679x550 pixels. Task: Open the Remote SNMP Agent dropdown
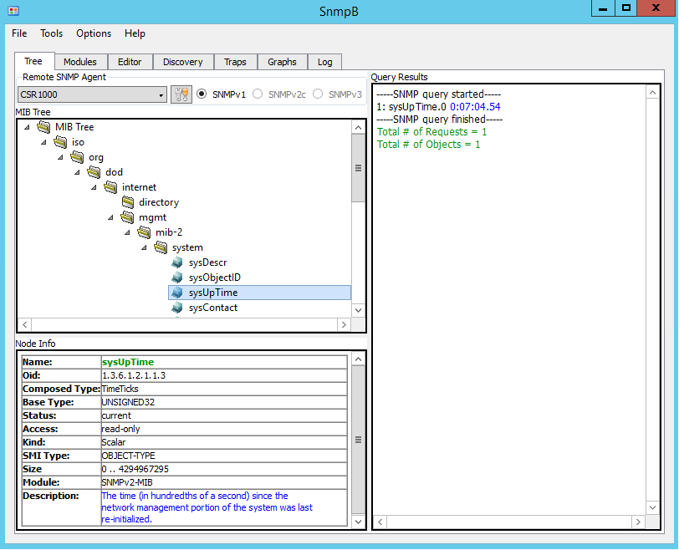click(163, 94)
